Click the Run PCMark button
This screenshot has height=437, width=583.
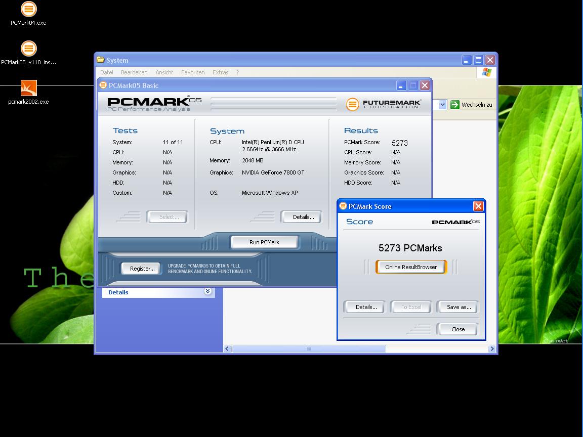click(x=264, y=242)
